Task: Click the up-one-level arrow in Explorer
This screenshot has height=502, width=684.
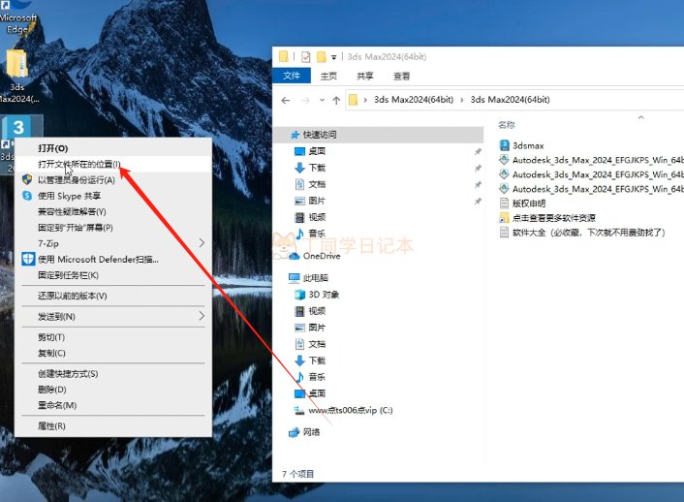Action: (336, 101)
